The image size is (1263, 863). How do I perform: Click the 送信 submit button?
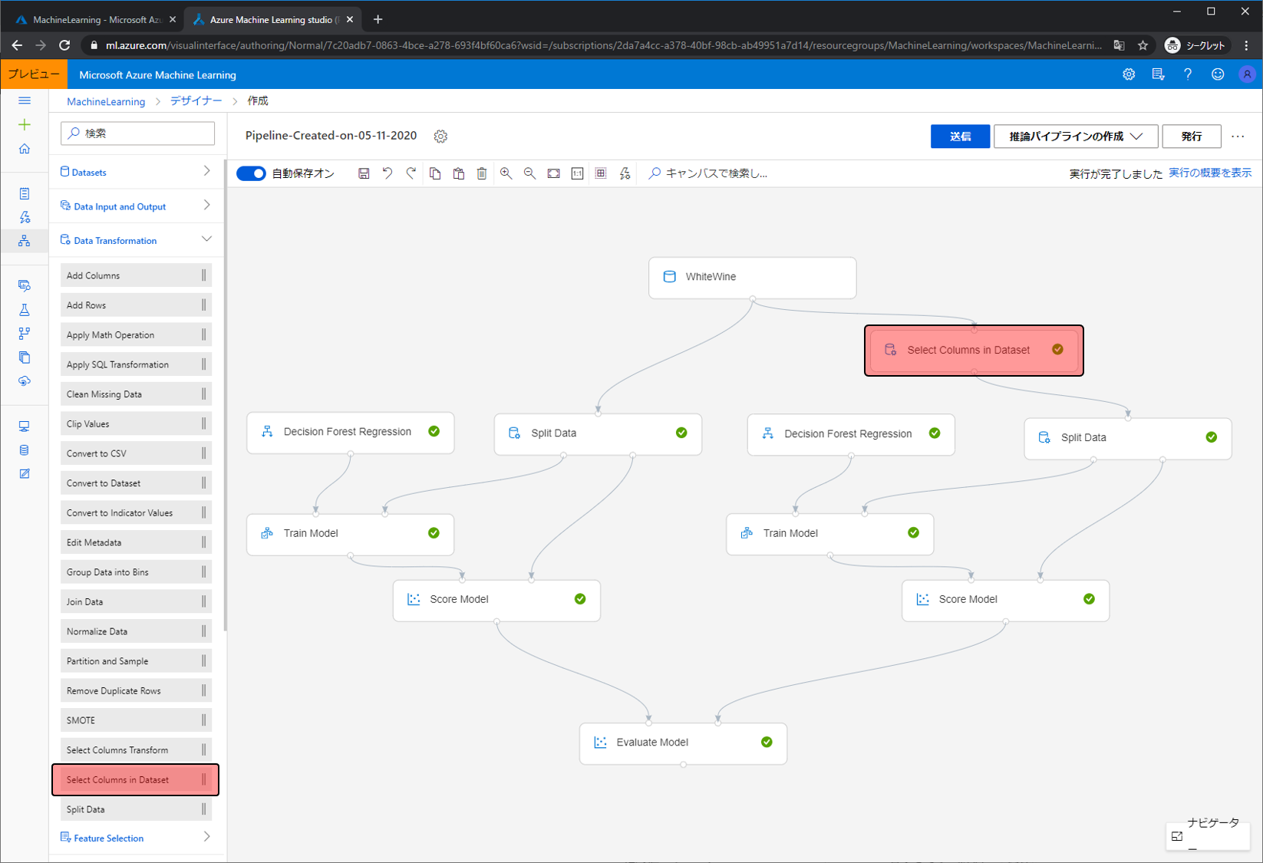coord(959,137)
